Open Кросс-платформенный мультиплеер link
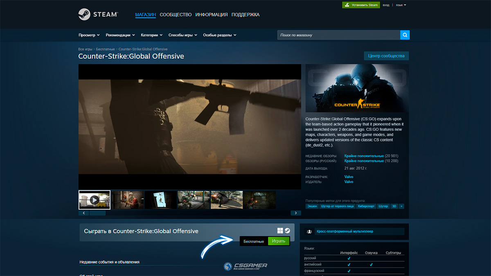Viewport: 491px width, 276px height. tap(345, 231)
